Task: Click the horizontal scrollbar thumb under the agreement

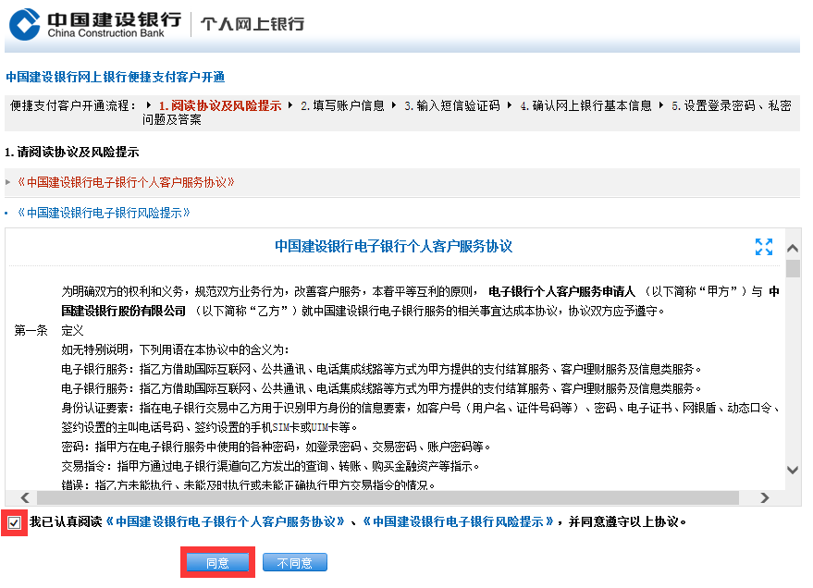Action: click(388, 497)
